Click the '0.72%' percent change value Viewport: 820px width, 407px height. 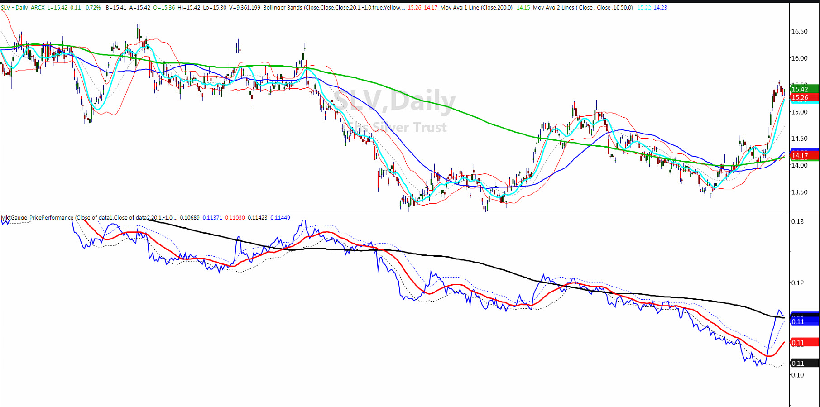(93, 8)
